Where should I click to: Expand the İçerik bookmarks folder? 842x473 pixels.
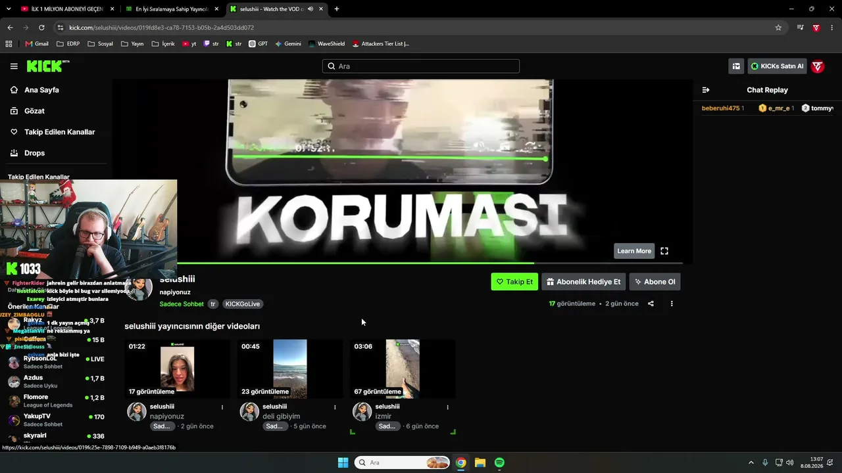(x=163, y=44)
